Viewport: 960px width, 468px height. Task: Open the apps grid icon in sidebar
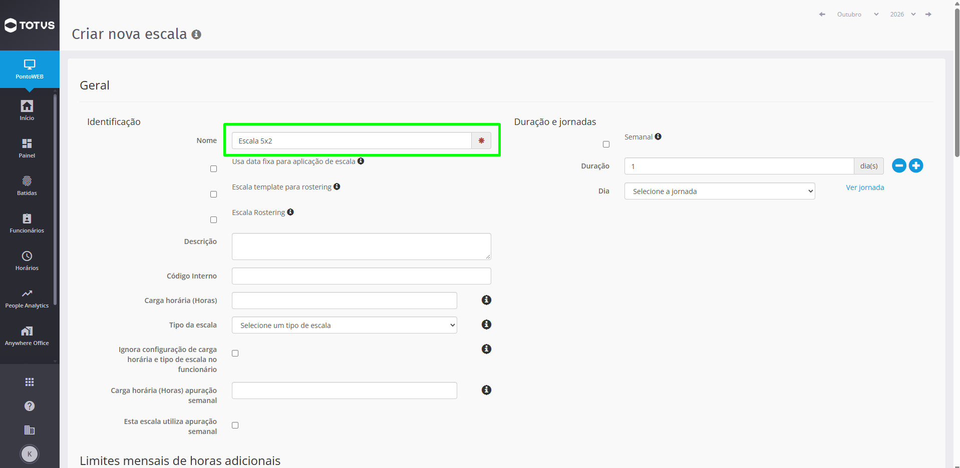coord(30,382)
